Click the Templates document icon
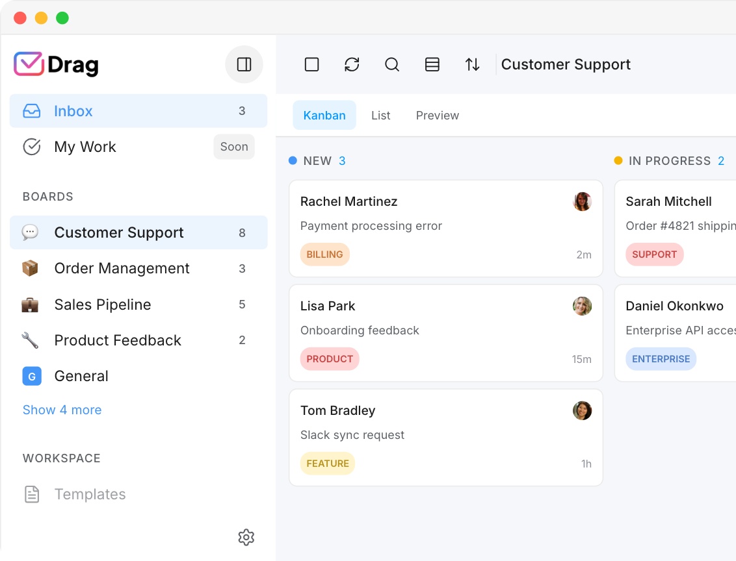Screen dimensions: 736x561 (x=31, y=494)
